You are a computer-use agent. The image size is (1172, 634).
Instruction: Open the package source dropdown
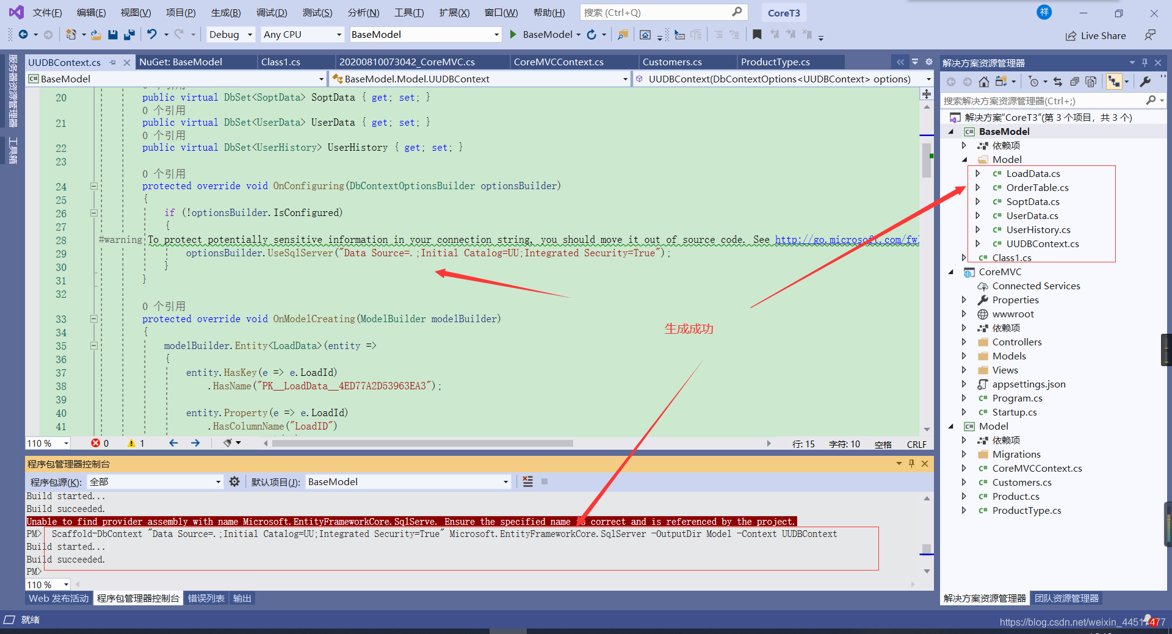(155, 482)
